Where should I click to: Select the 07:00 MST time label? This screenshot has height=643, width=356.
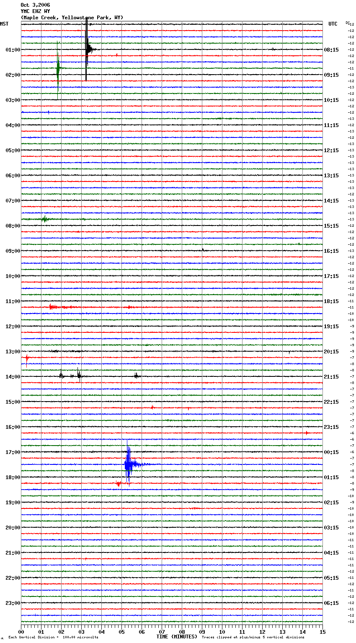tap(13, 201)
